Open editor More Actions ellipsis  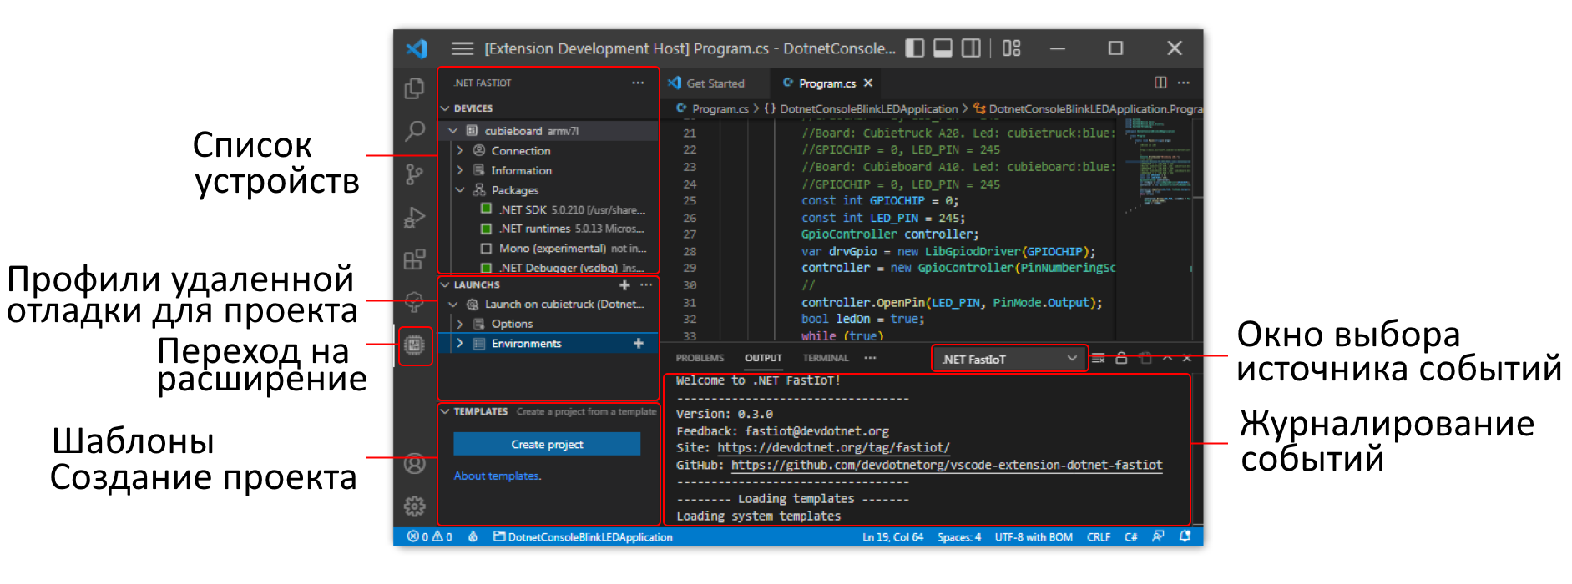tap(1184, 83)
